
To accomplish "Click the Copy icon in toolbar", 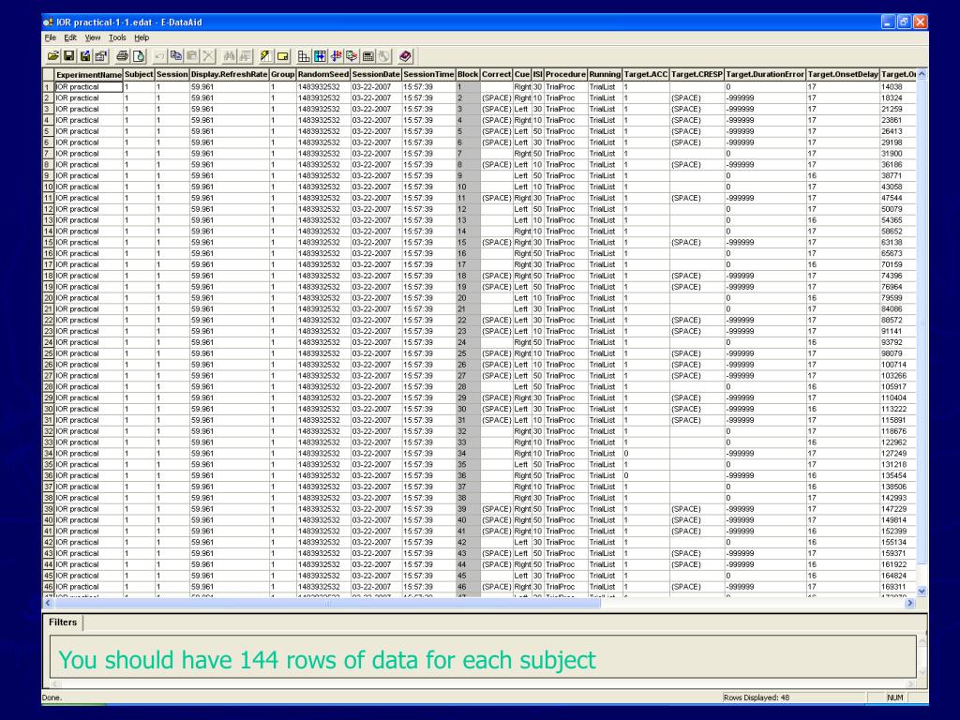I will pos(175,56).
